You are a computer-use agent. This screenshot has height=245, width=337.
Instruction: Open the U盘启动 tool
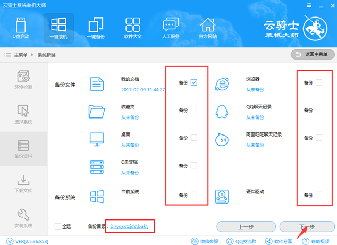21,28
